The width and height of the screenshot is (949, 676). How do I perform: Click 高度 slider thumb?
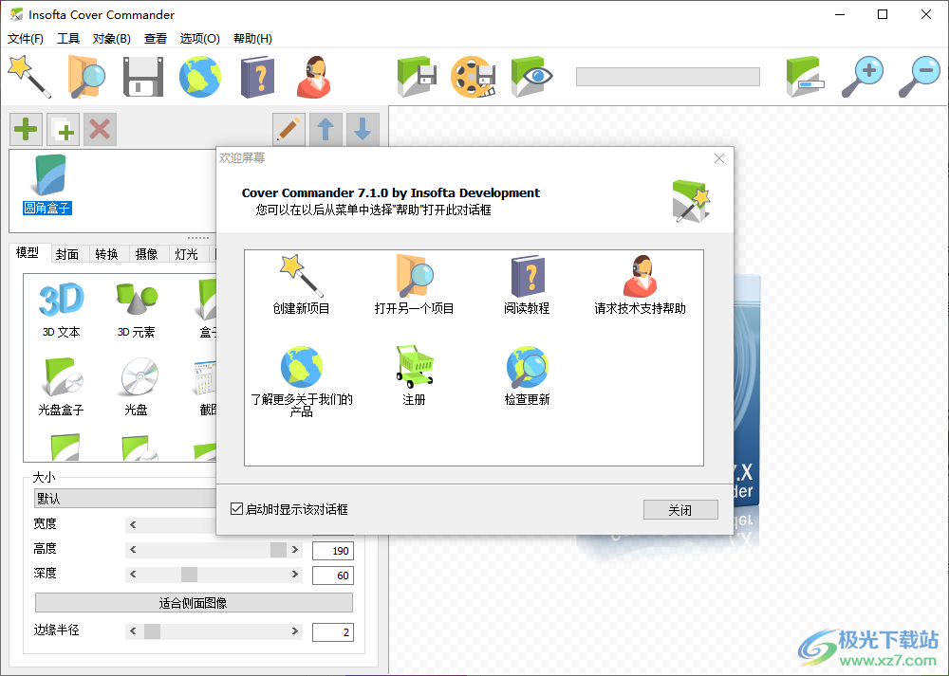[x=278, y=550]
